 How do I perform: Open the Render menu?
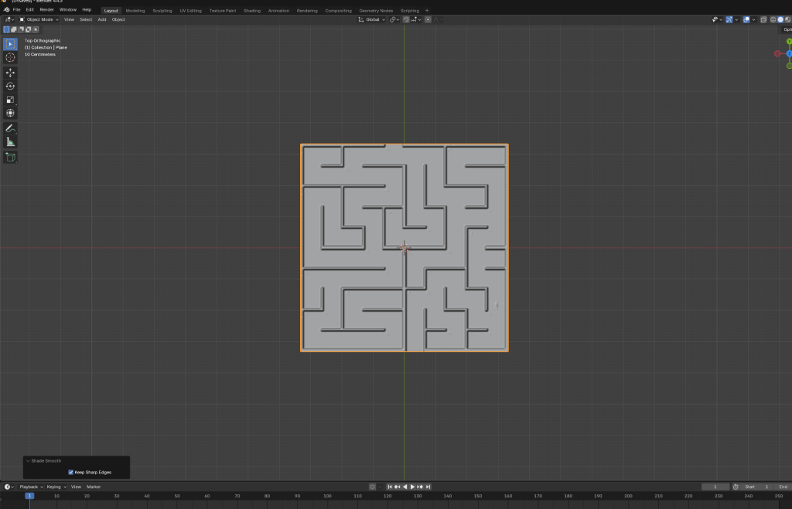(46, 9)
